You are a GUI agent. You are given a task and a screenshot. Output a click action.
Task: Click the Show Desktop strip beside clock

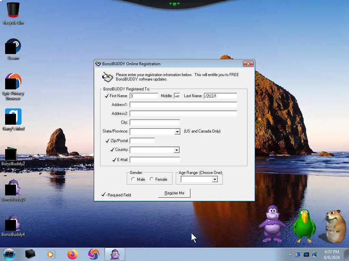coord(347,254)
